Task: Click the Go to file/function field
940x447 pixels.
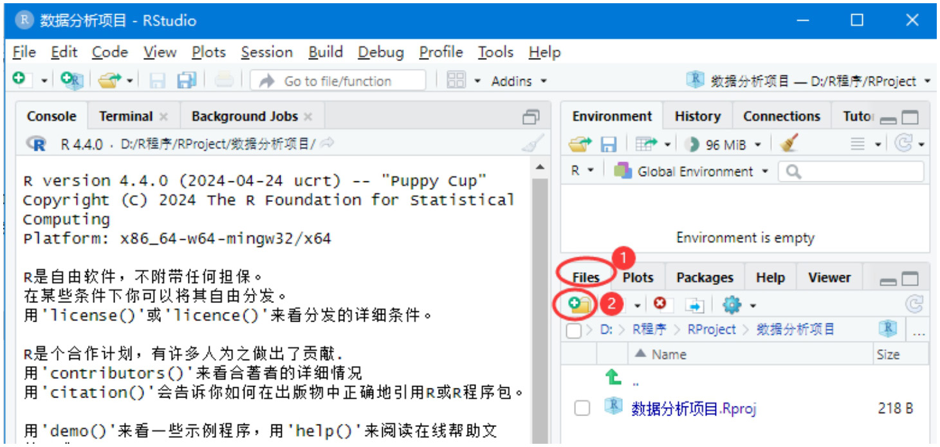Action: [338, 81]
